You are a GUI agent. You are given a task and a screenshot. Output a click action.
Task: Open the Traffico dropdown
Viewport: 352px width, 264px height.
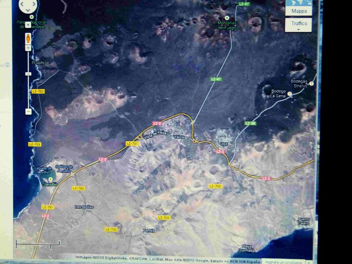[x=298, y=25]
